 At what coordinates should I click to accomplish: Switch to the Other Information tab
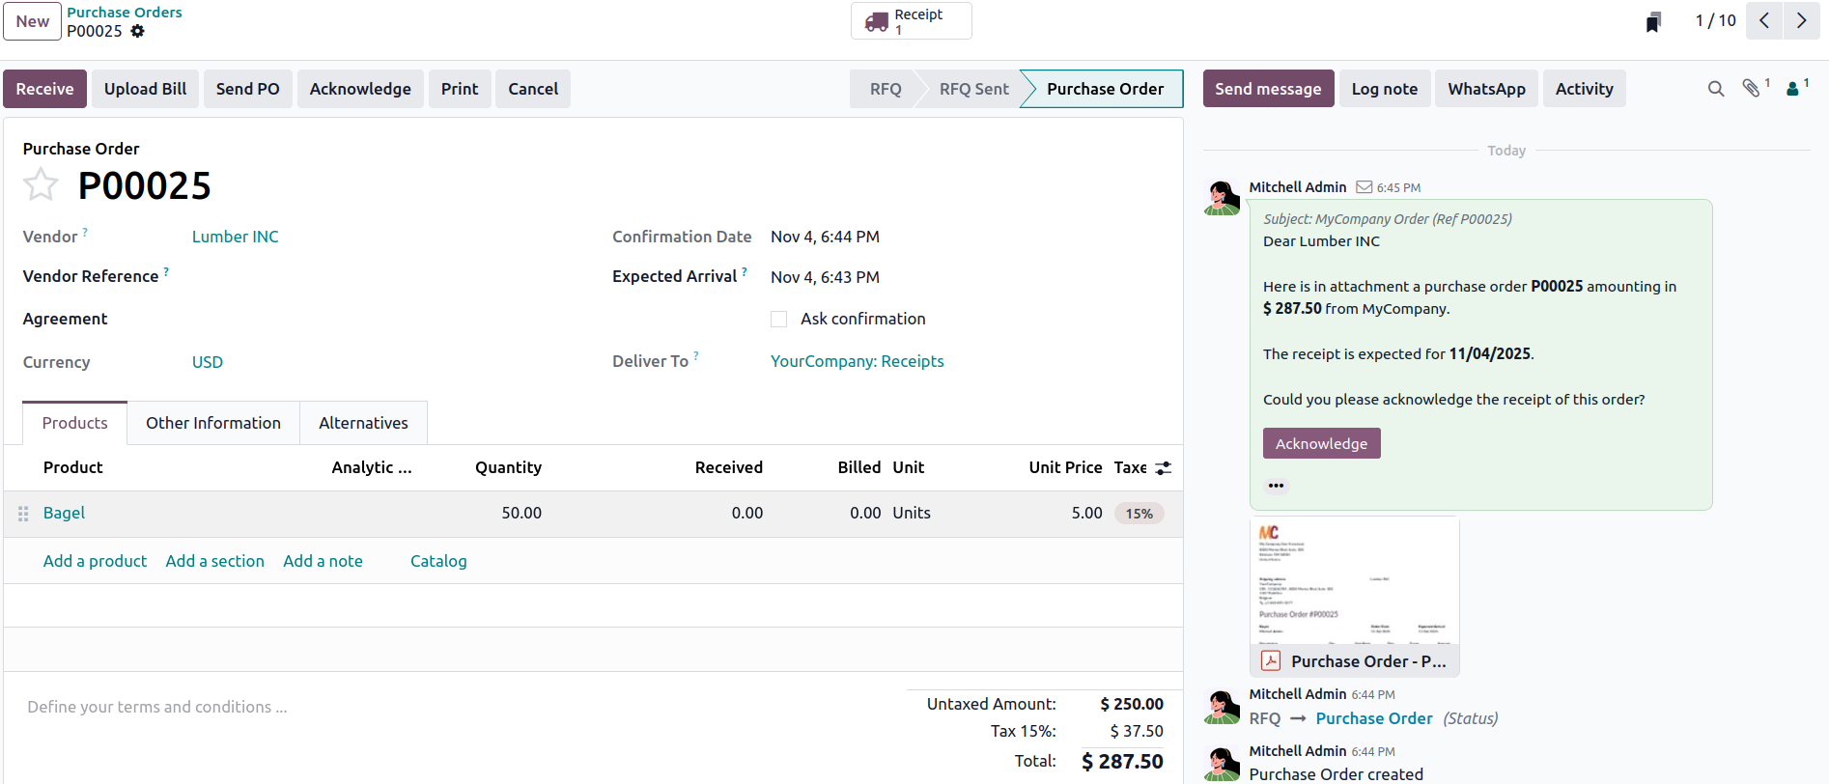click(x=213, y=423)
